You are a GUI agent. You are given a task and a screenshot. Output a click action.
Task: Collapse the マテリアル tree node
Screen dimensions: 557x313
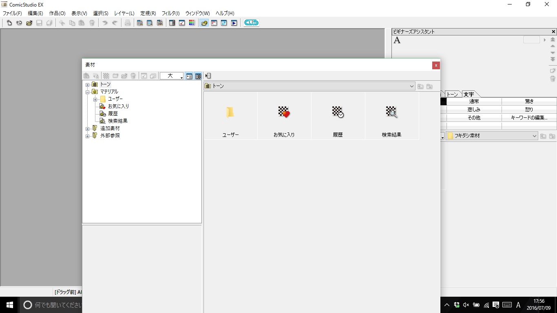88,92
